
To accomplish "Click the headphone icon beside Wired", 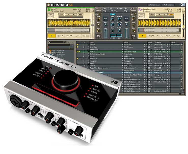I will [x=88, y=45].
